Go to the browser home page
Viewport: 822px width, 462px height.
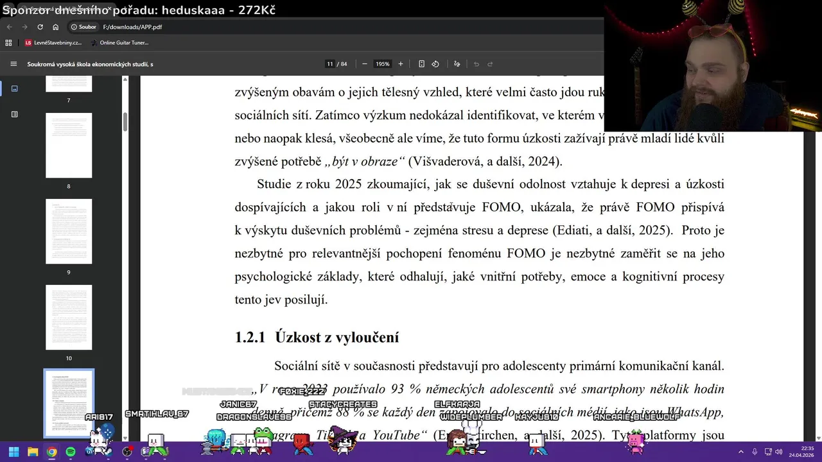click(56, 27)
